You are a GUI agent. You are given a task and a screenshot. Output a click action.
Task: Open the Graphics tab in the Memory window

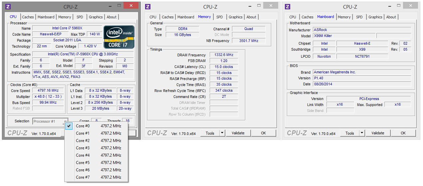point(236,17)
